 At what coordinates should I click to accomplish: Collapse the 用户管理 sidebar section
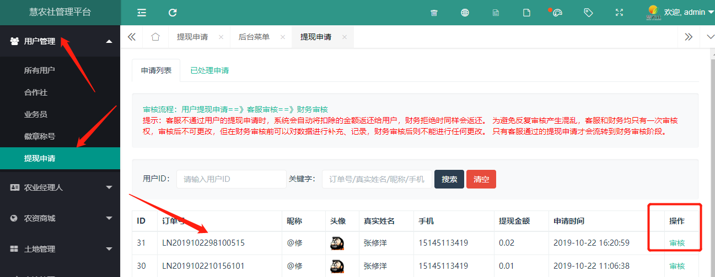coord(60,41)
